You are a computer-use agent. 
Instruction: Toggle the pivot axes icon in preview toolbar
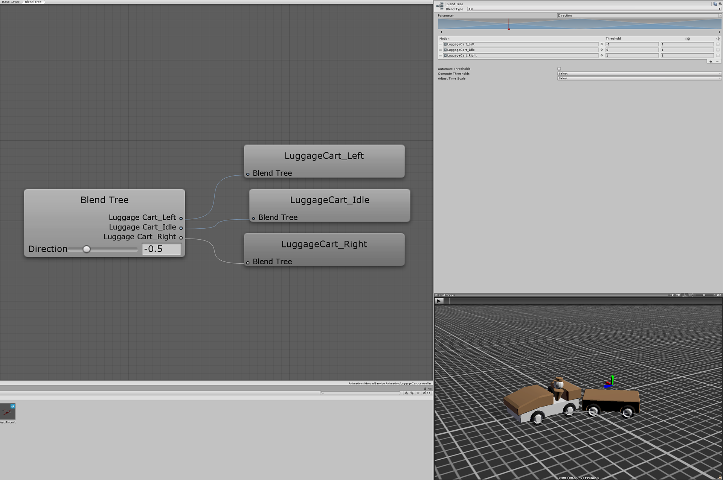coord(685,295)
